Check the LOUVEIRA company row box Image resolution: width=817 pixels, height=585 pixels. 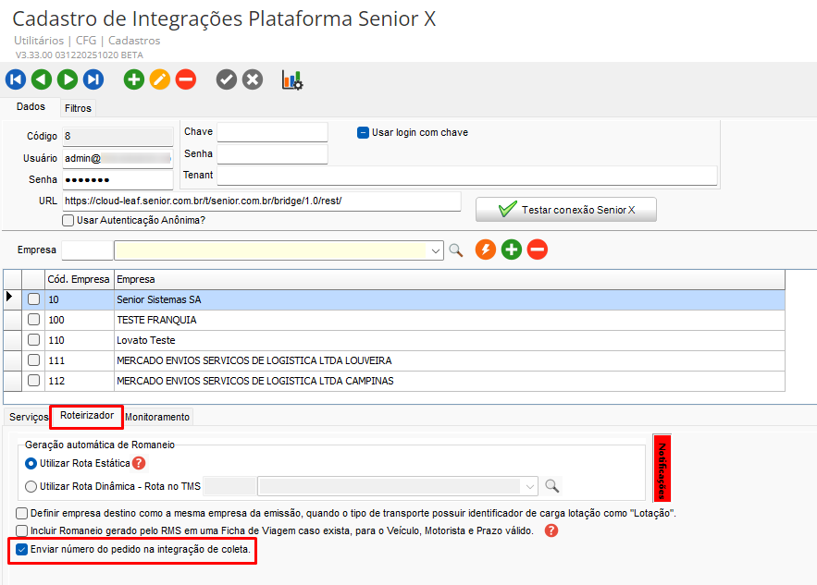(x=34, y=360)
